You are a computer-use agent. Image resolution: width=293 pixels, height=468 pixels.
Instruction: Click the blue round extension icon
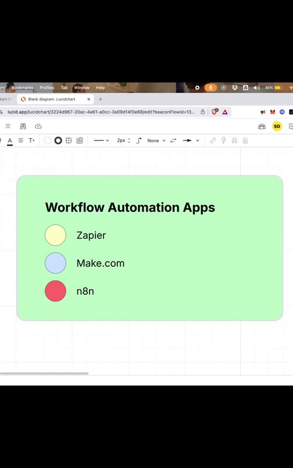pos(282,112)
